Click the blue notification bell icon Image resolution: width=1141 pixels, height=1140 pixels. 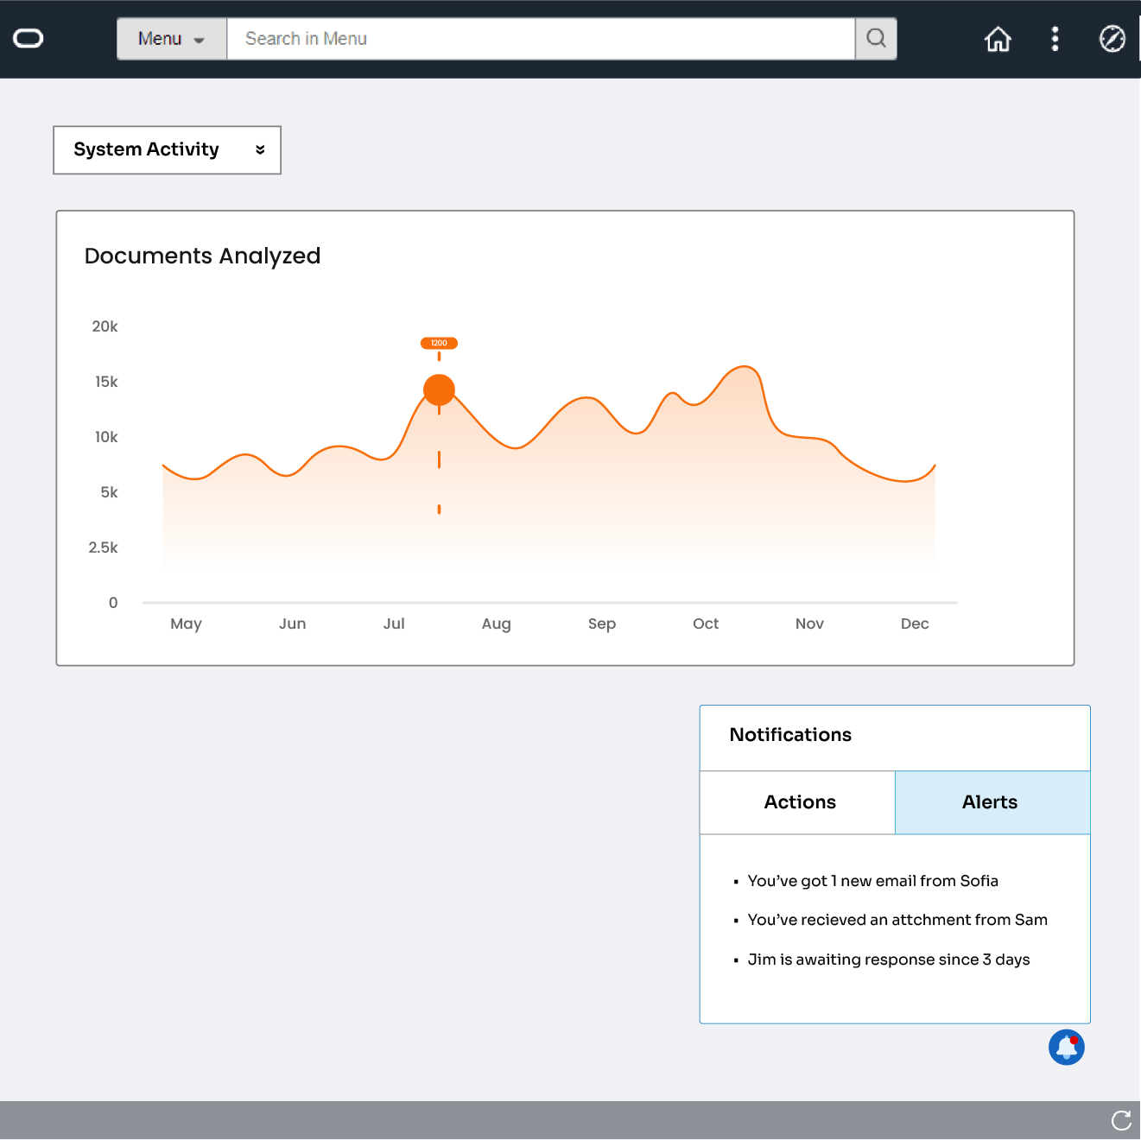click(1066, 1048)
